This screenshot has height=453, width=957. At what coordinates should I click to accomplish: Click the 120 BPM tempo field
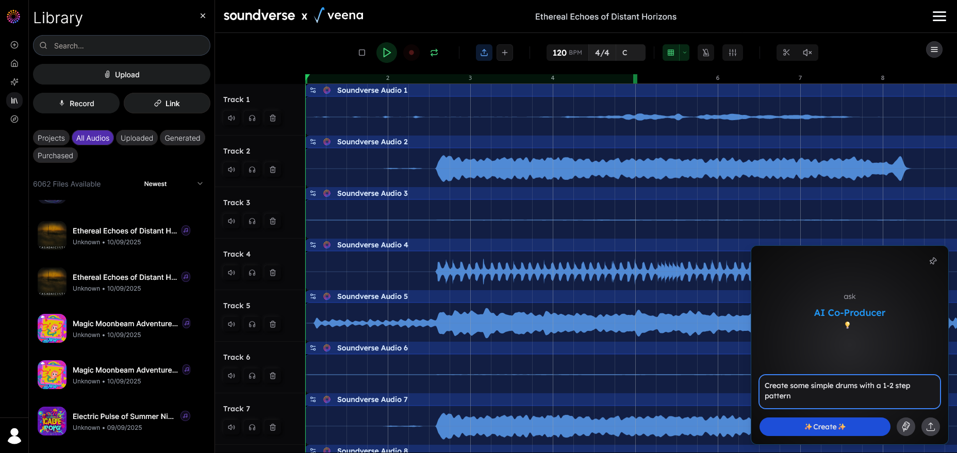click(567, 53)
